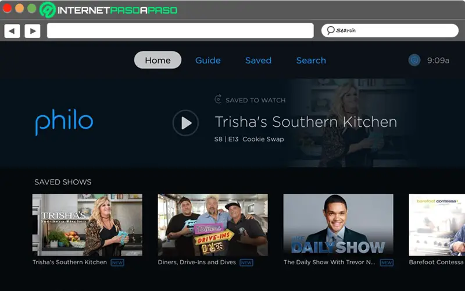Screen dimensions: 465x291
Task: Click the green maximize window button
Action: click(x=32, y=8)
